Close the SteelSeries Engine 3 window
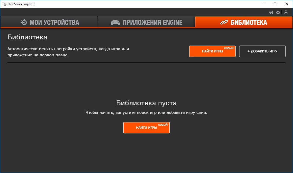The height and width of the screenshot is (173, 293). (x=287, y=4)
